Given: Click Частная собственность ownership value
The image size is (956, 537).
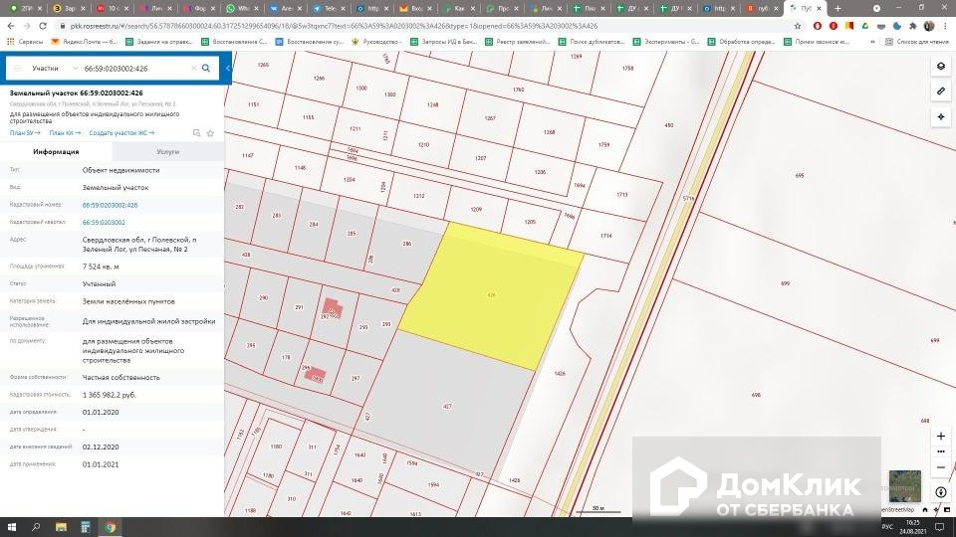Looking at the screenshot, I should tap(120, 378).
